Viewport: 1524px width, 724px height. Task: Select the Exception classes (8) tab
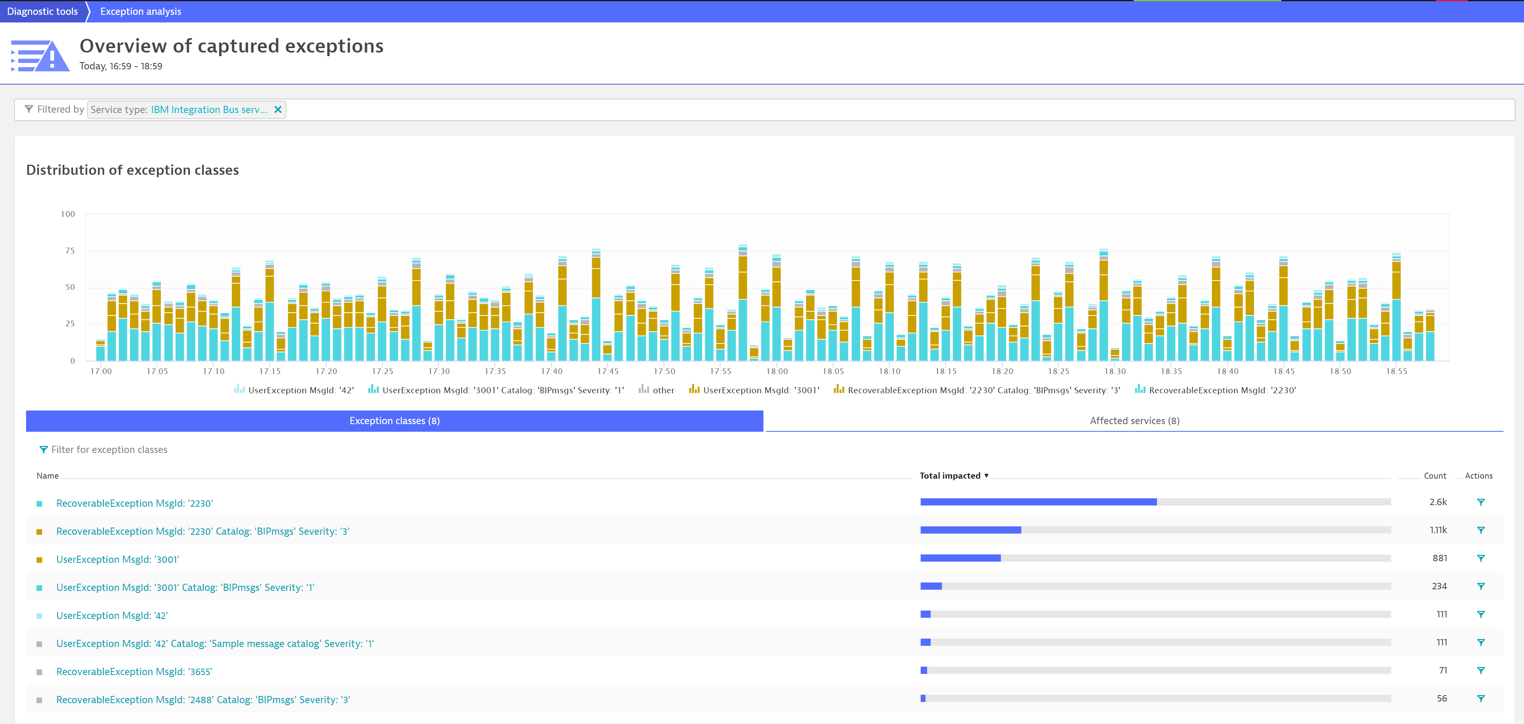[395, 421]
